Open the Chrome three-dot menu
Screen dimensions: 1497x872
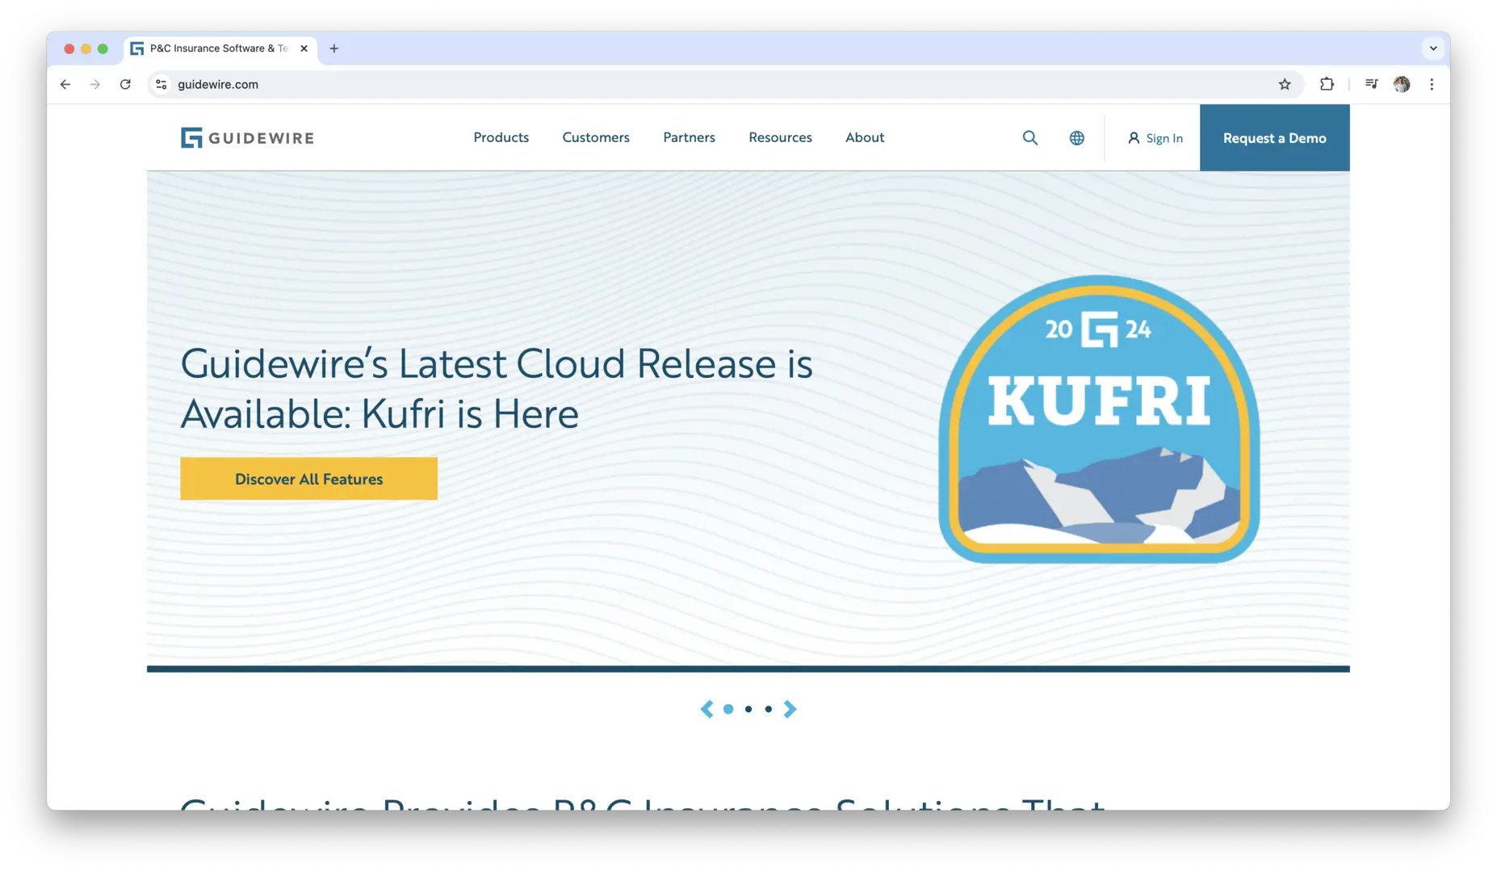coord(1432,84)
